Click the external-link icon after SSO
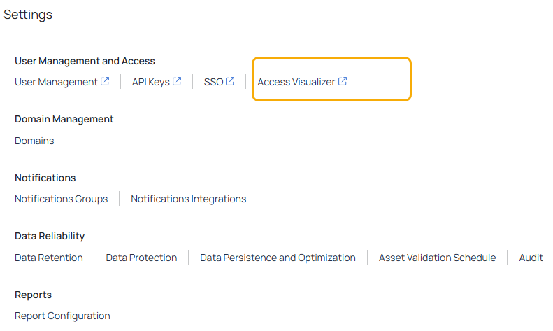 click(x=230, y=81)
